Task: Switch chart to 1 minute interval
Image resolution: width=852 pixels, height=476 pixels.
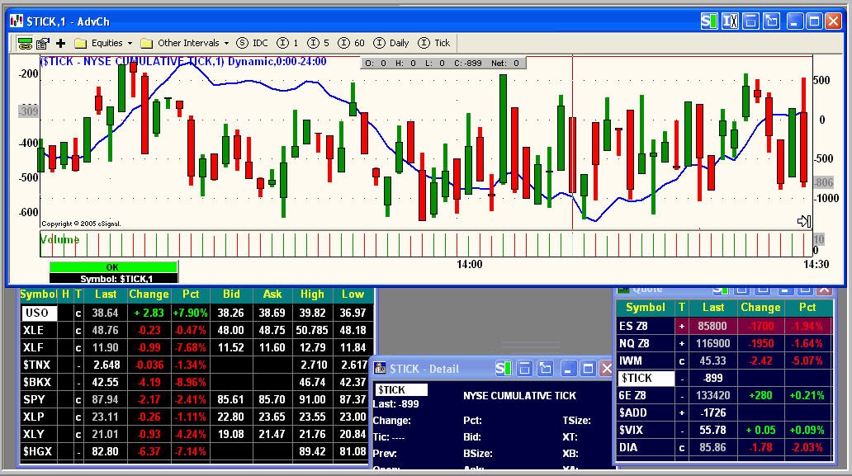Action: click(287, 43)
